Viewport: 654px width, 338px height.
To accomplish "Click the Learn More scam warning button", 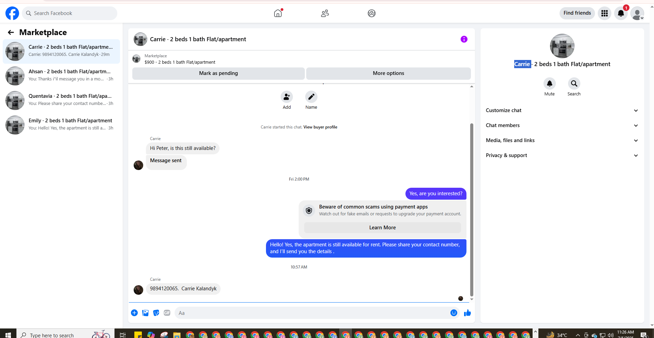I will [382, 228].
